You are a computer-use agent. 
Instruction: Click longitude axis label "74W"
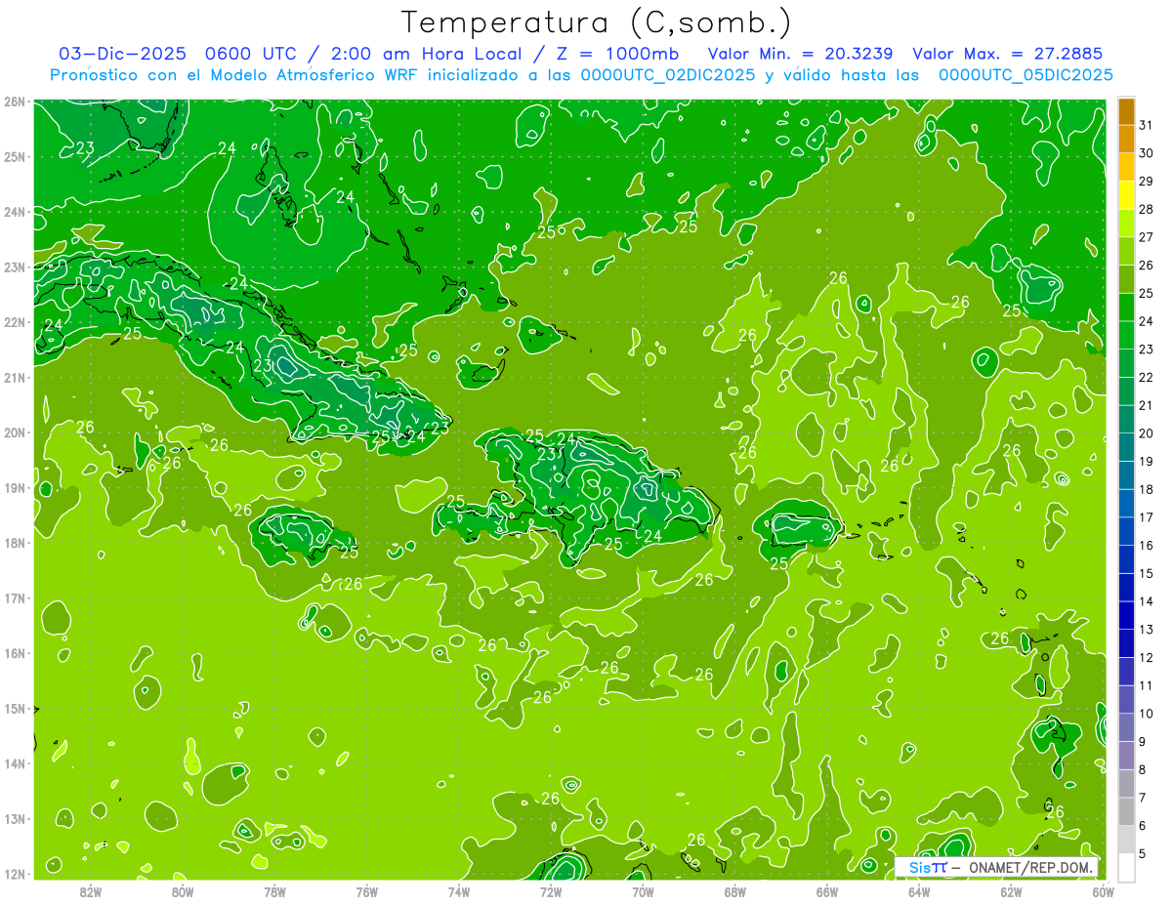tap(459, 891)
